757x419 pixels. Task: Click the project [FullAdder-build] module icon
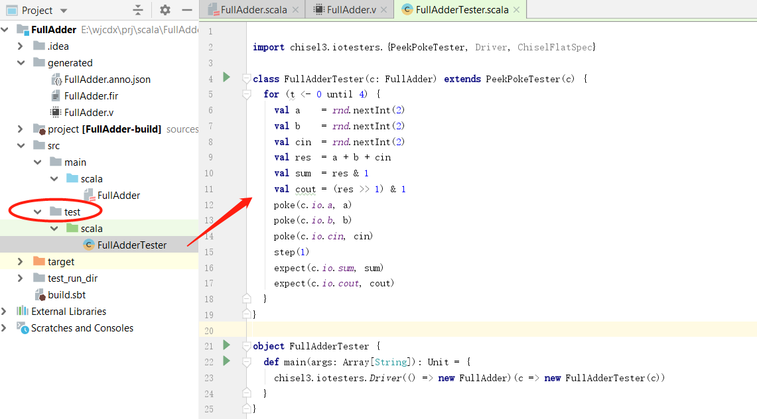pos(39,129)
